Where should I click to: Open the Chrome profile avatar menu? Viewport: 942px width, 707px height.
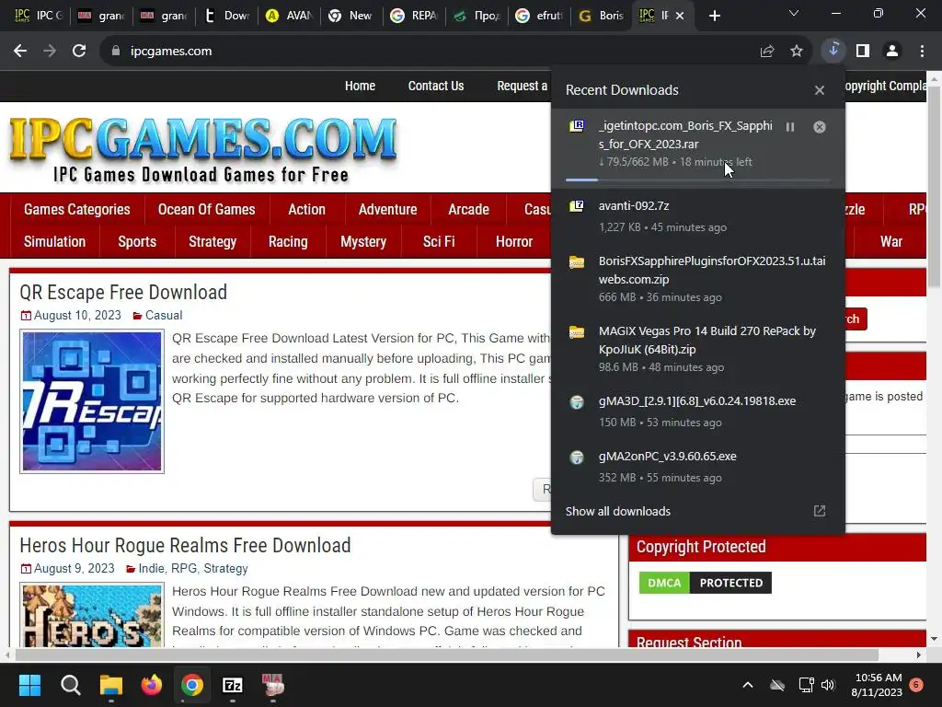pos(892,52)
